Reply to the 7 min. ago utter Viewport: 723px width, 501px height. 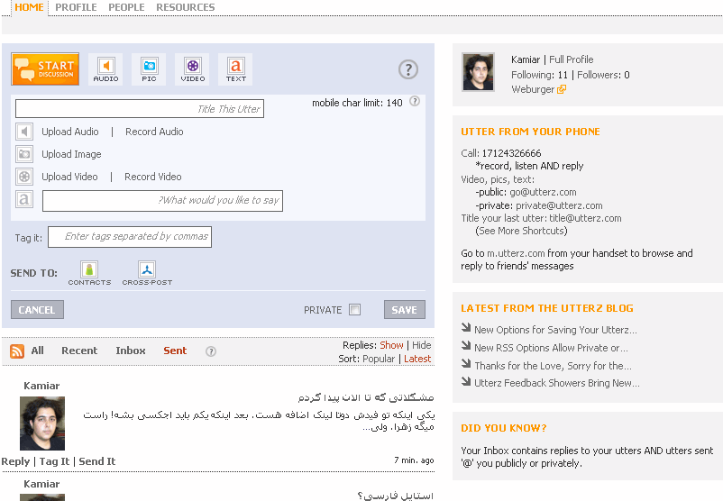(x=15, y=461)
